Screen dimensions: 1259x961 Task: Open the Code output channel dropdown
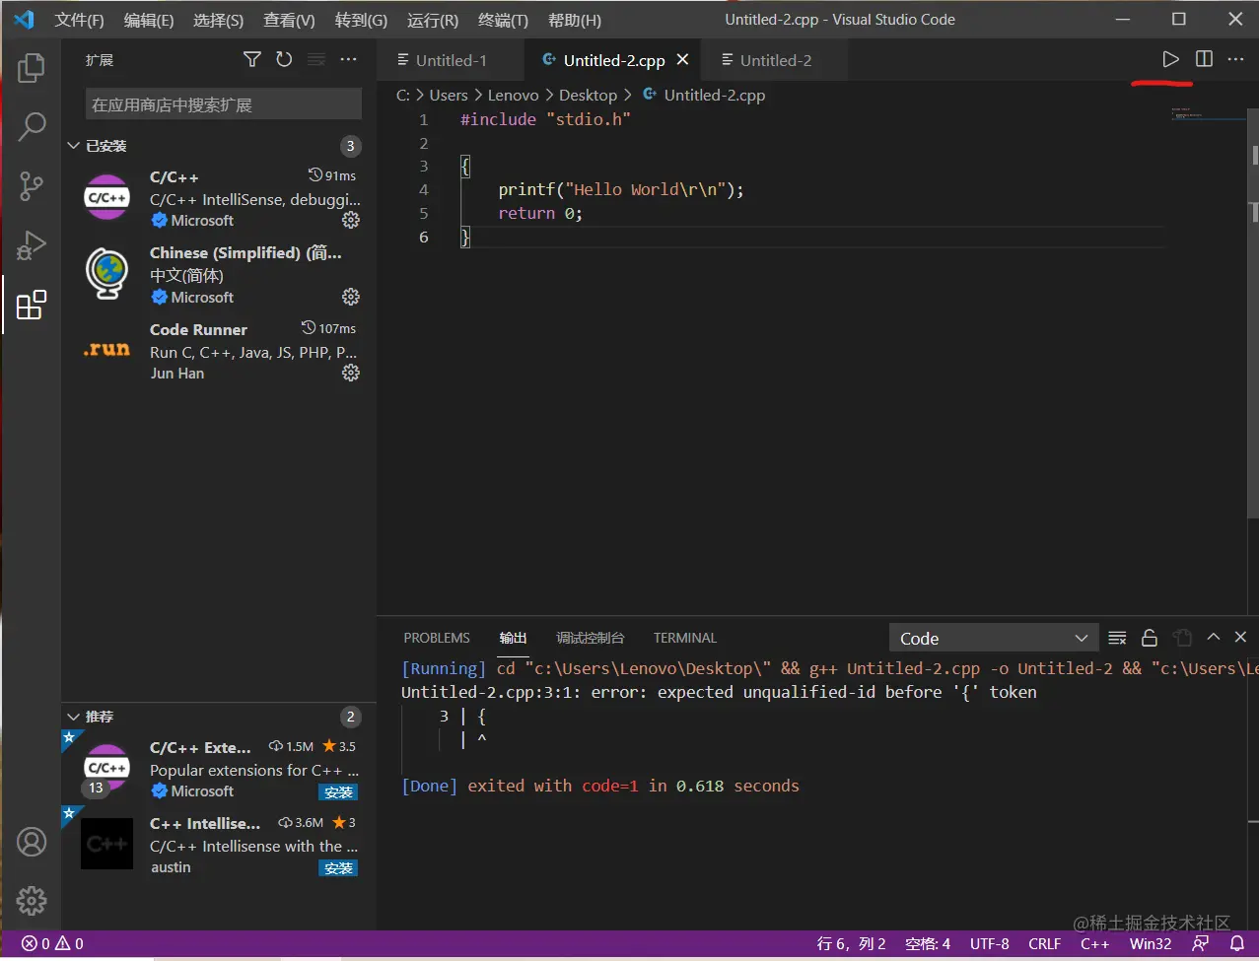994,638
